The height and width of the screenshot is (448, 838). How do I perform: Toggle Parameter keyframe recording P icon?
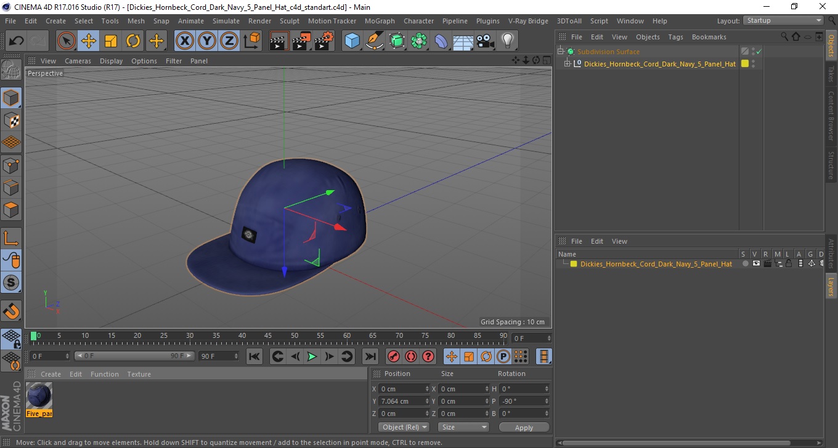(503, 356)
